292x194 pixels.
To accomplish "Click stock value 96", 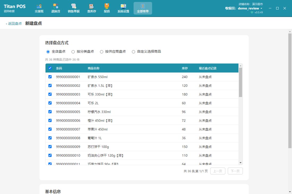I will (184, 112).
